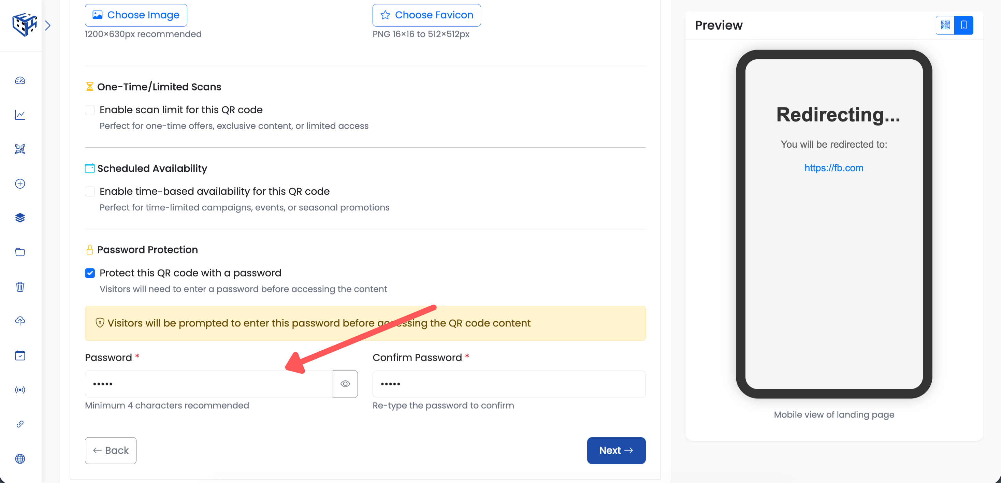The image size is (1001, 483).
Task: Switch preview to QR code view
Action: click(x=945, y=25)
